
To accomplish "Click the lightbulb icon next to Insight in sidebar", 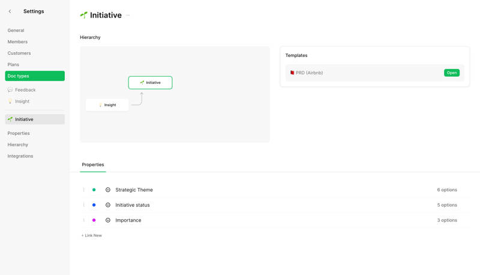I will [10, 101].
